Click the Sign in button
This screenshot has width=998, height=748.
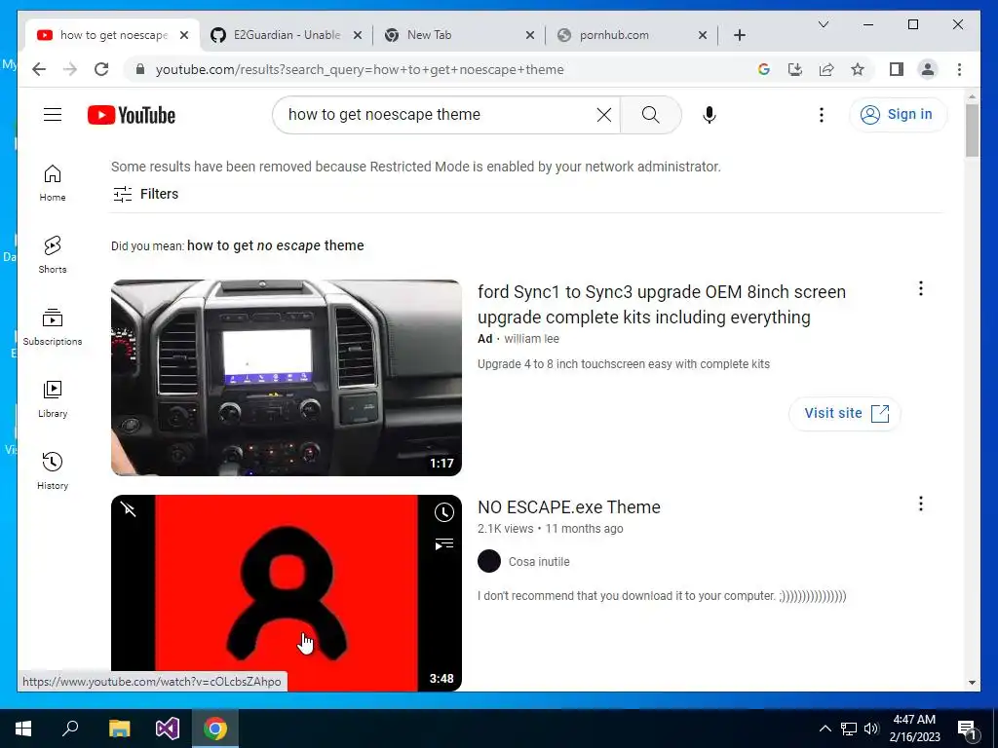[898, 115]
